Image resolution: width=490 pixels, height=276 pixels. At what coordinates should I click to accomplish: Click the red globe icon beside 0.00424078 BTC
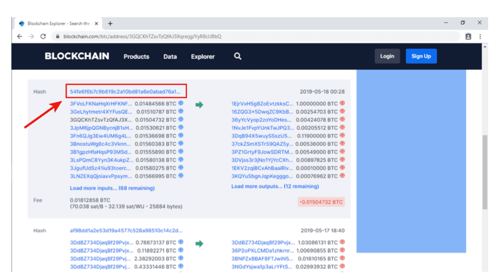342,119
